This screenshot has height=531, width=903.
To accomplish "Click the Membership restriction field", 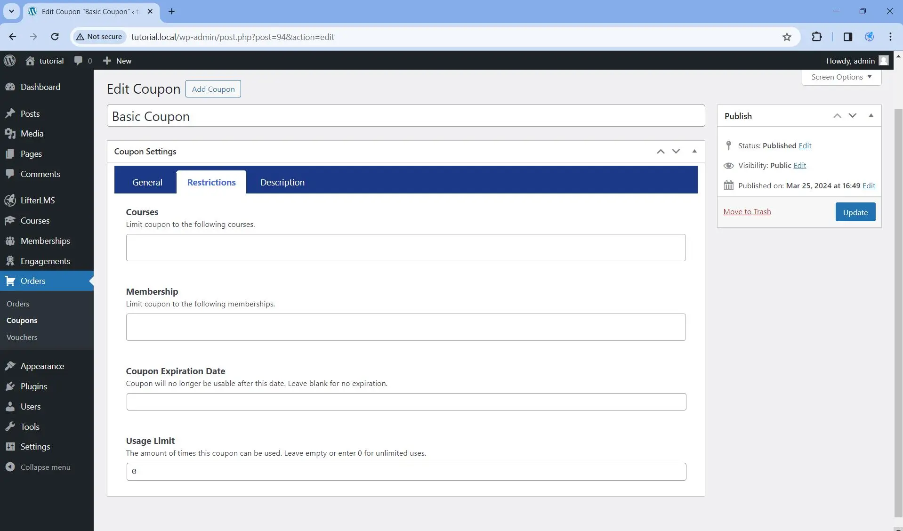I will pyautogui.click(x=406, y=327).
